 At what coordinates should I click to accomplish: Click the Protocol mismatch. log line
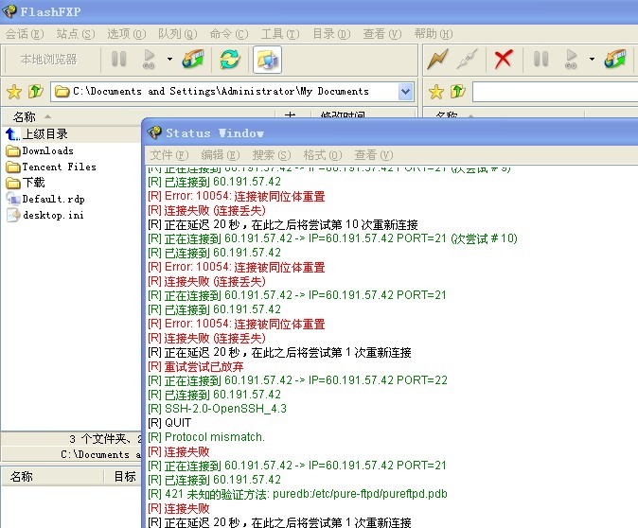[206, 437]
